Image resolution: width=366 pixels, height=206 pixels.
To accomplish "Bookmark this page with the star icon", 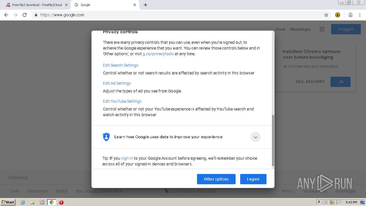I will click(326, 15).
